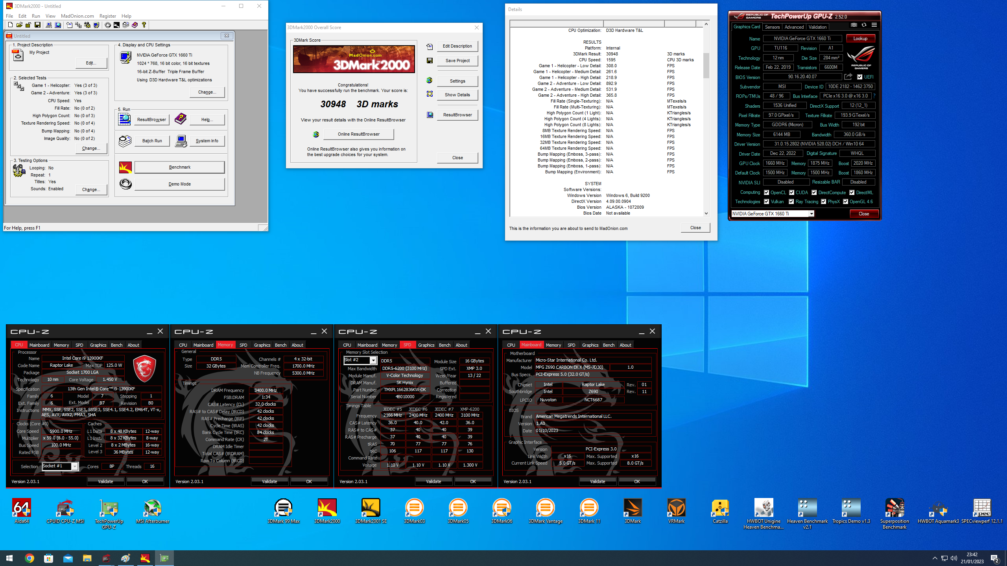Click the MadOnion 3DMark2000 banner image
The height and width of the screenshot is (566, 1007).
tap(354, 59)
